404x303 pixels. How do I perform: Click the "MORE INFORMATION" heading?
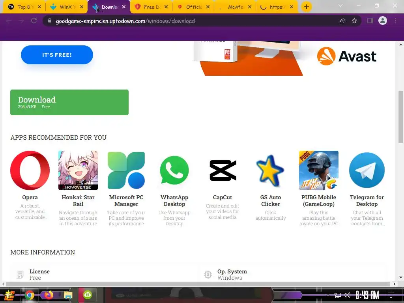pyautogui.click(x=43, y=252)
